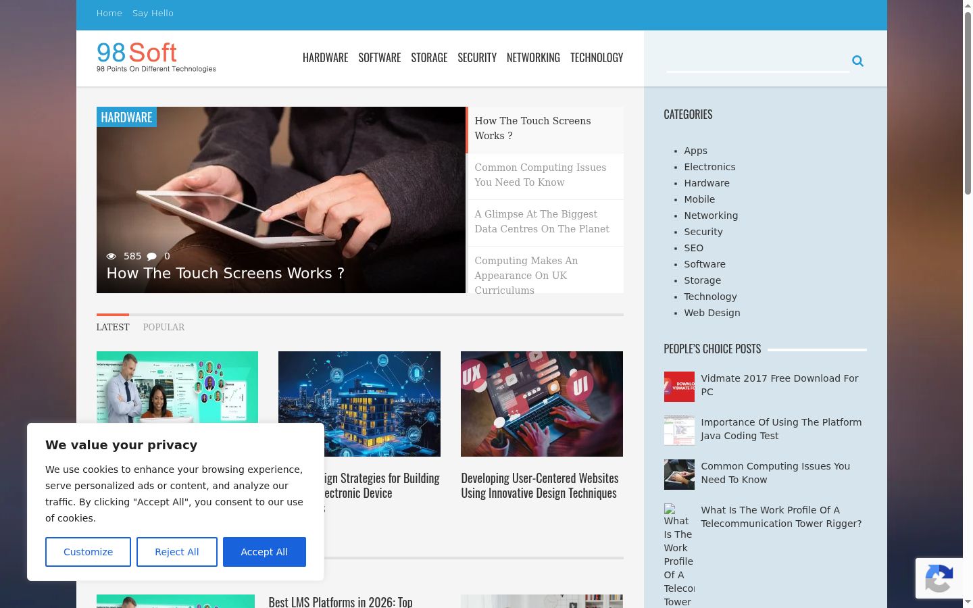Open sidebar 'Common Computing Issues You Need To Know'

click(x=776, y=473)
